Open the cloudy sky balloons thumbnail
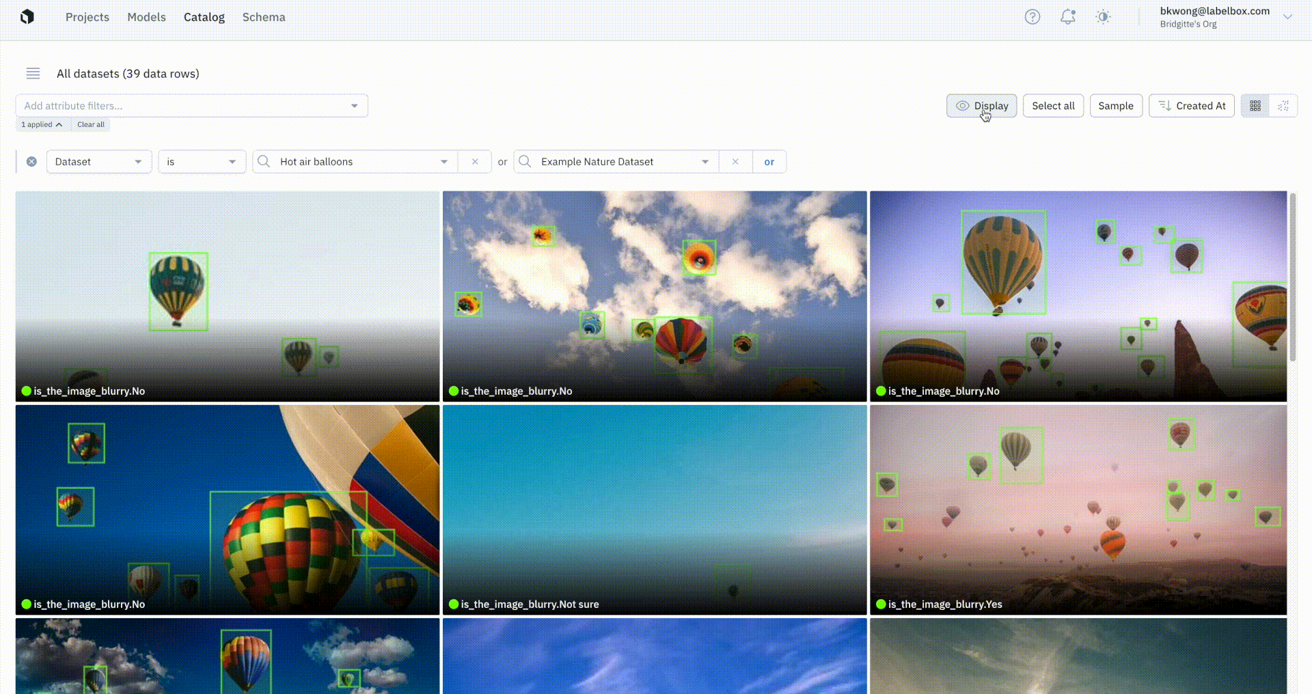Screen dimensions: 1312x694 (655, 296)
